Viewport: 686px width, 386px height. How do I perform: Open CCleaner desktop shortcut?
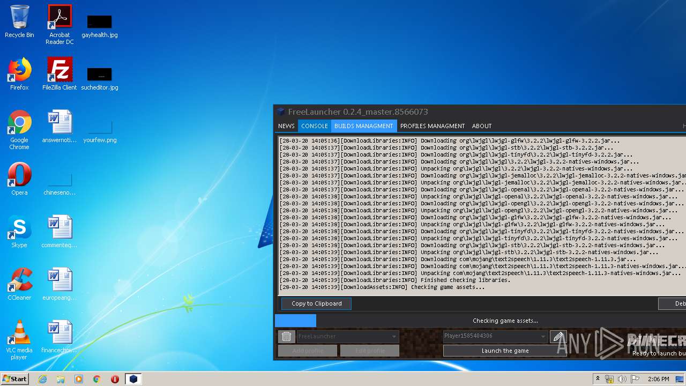[19, 284]
